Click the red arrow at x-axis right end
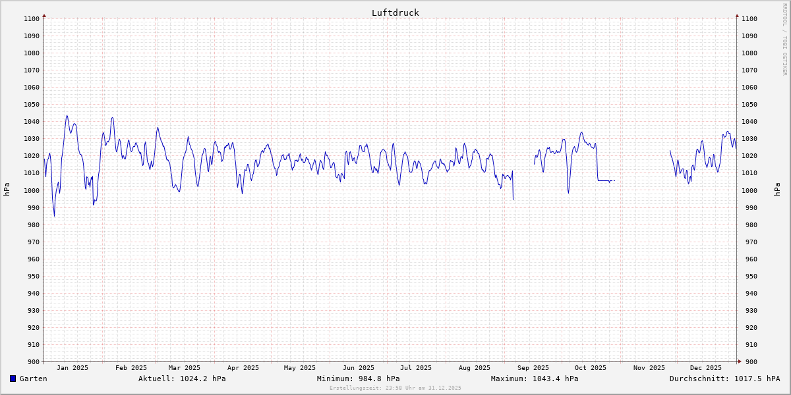The width and height of the screenshot is (791, 395). click(739, 361)
